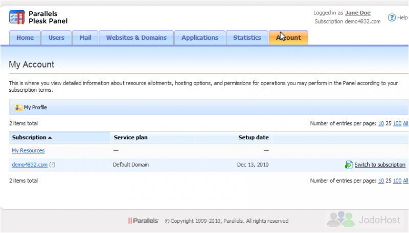Click the Dec 13, 2010 setup date
The width and height of the screenshot is (409, 233).
tap(253, 165)
